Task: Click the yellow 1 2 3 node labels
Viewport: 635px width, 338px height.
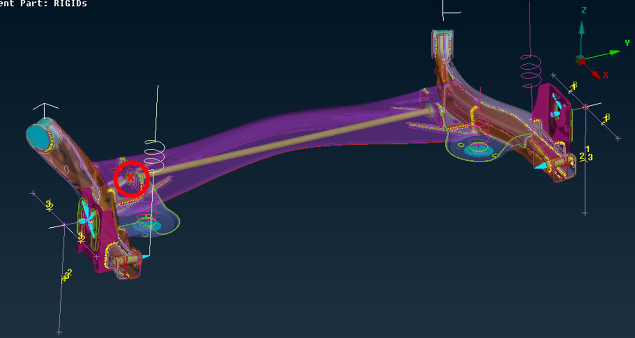Action: tap(586, 154)
